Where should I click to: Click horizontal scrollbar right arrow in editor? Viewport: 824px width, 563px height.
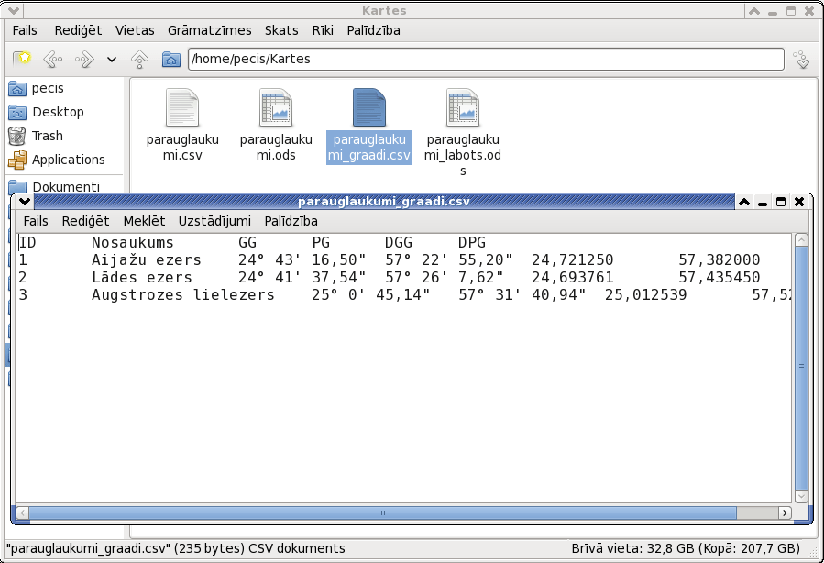coord(785,513)
